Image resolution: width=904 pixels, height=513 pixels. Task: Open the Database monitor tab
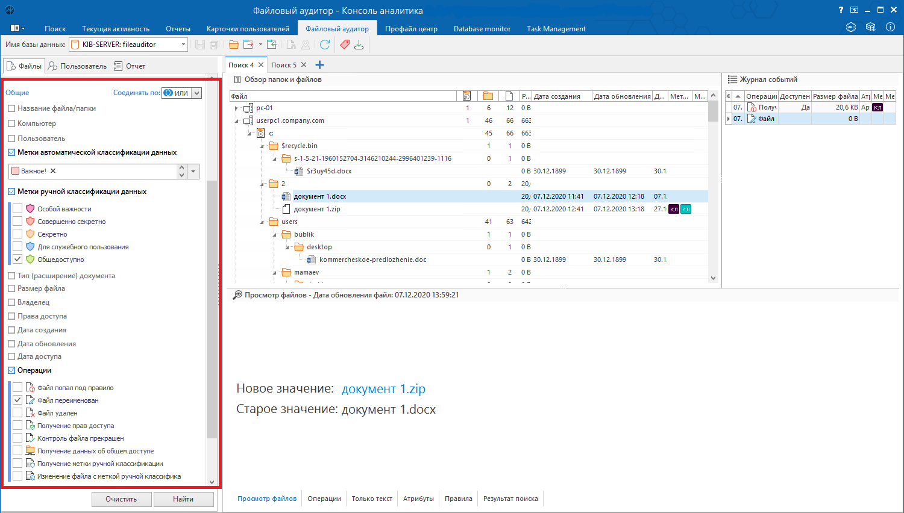click(482, 28)
